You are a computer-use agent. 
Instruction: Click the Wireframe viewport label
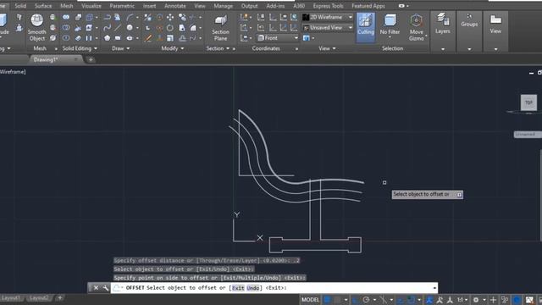click(13, 71)
